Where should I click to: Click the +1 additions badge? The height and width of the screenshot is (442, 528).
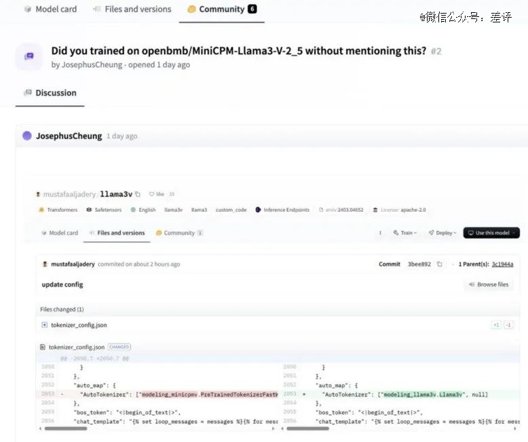(x=496, y=325)
